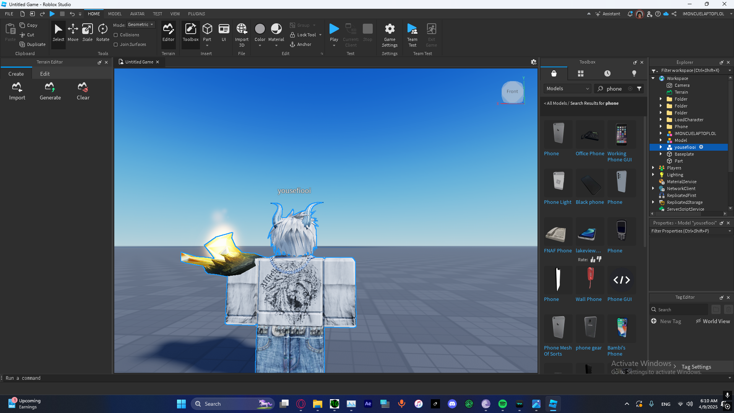The height and width of the screenshot is (413, 734).
Task: Click the Material picker in ribbon
Action: point(276,33)
